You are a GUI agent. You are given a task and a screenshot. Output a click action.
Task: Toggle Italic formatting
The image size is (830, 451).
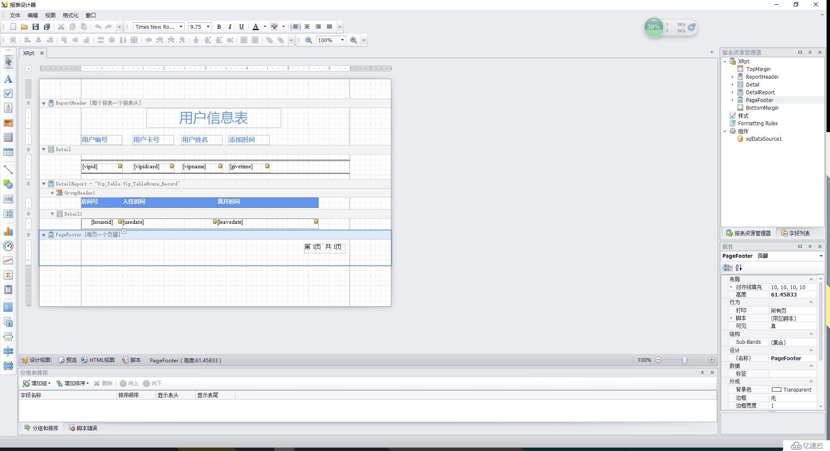tap(230, 27)
